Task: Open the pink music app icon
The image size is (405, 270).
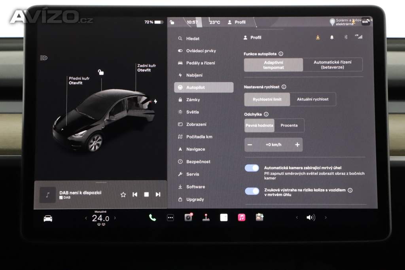Action: point(242,217)
